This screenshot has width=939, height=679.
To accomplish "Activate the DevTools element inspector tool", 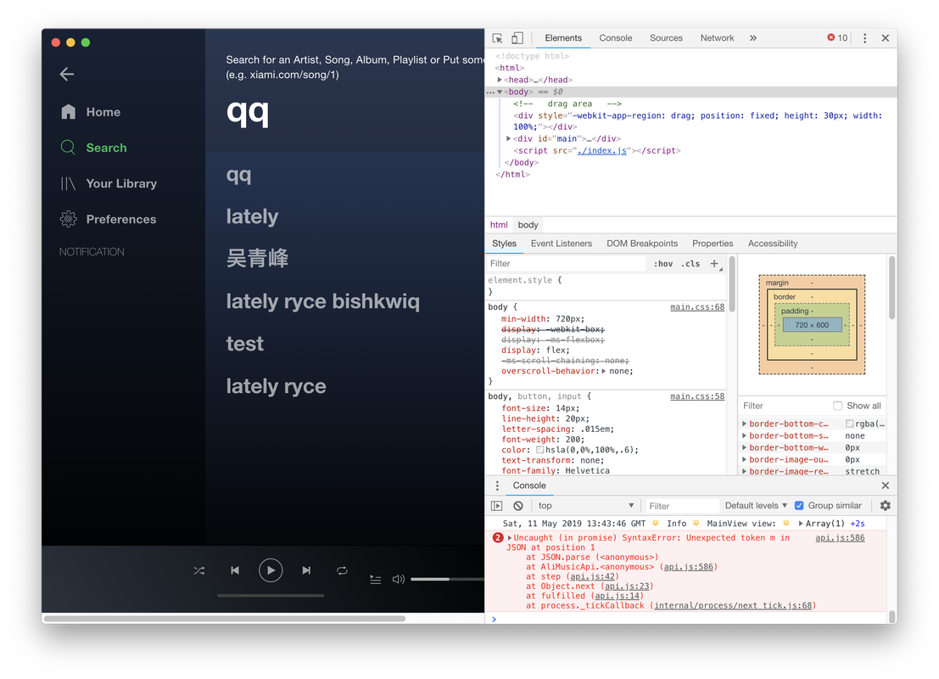I will pyautogui.click(x=497, y=37).
